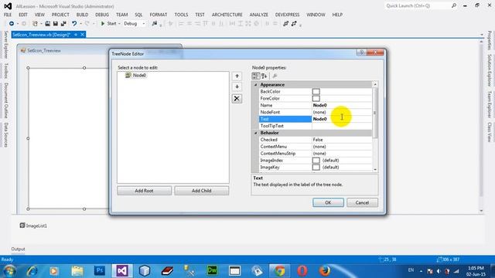Screen dimensions: 495x278
Task: Open Photoshop from the taskbar
Action: coord(100,271)
